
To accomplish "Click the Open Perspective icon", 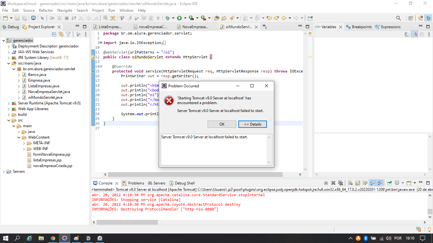I will pyautogui.click(x=410, y=18).
